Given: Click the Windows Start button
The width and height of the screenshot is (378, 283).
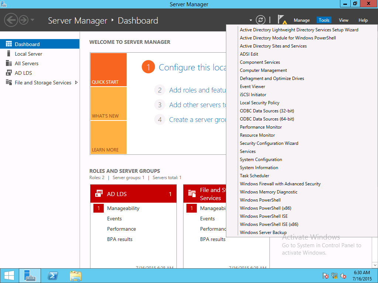Looking at the screenshot, I should tap(9, 276).
